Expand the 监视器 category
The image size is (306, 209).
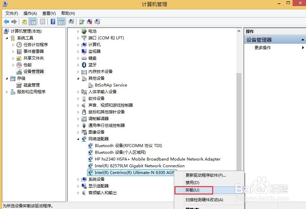78,51
